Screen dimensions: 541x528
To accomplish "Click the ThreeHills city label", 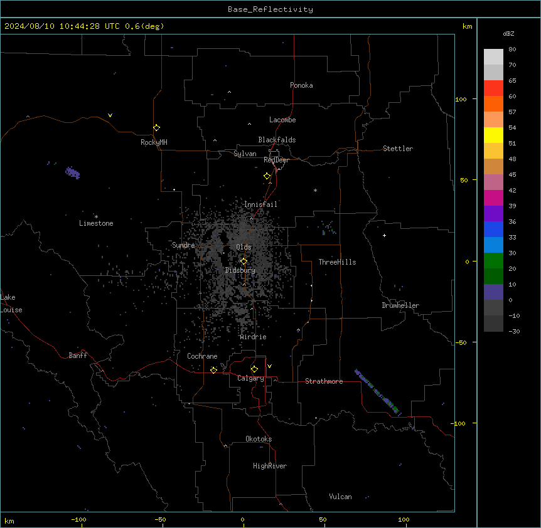I will (x=337, y=262).
